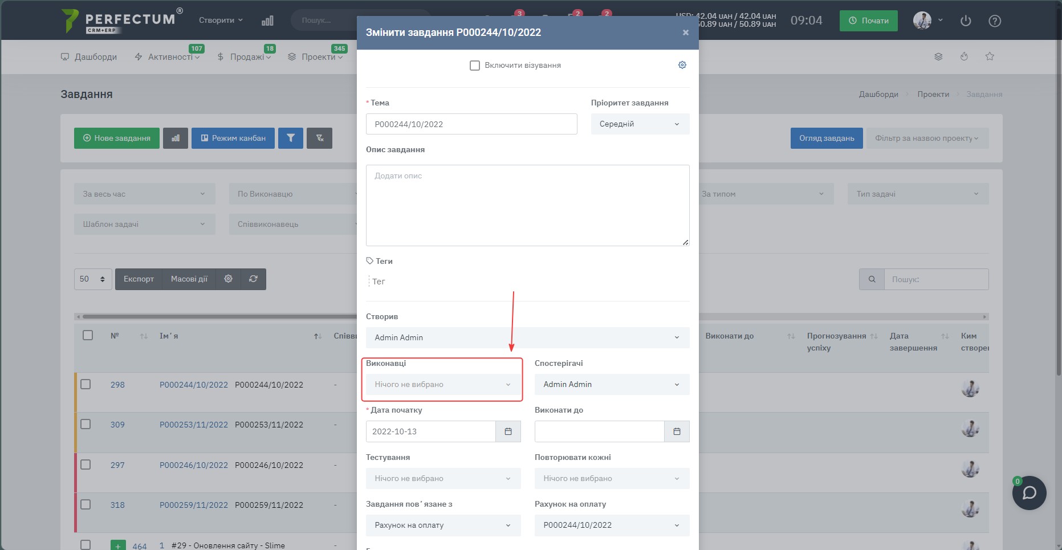Click the Експорт button
The width and height of the screenshot is (1062, 550).
(x=139, y=279)
